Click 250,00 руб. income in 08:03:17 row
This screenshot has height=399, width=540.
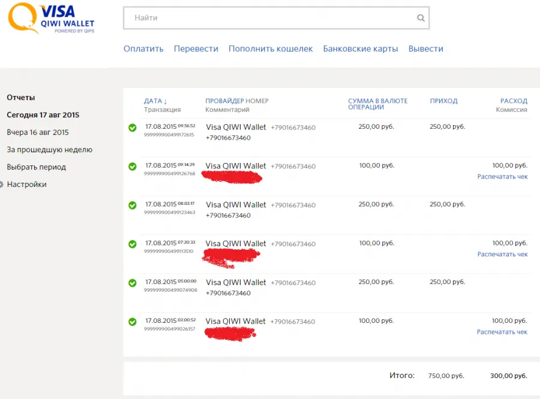pos(448,204)
